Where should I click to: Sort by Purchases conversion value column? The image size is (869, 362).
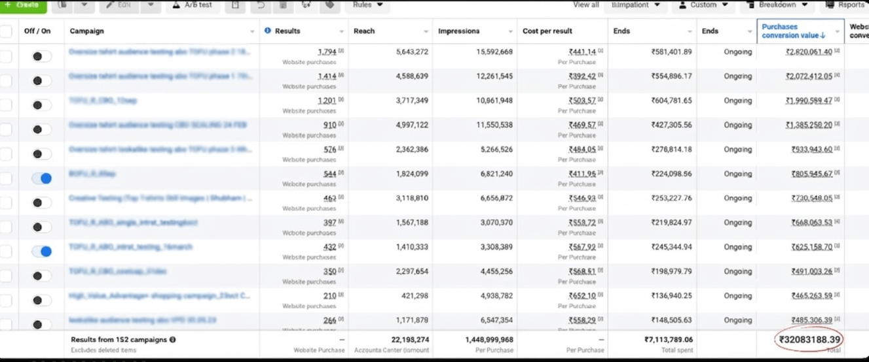point(793,31)
